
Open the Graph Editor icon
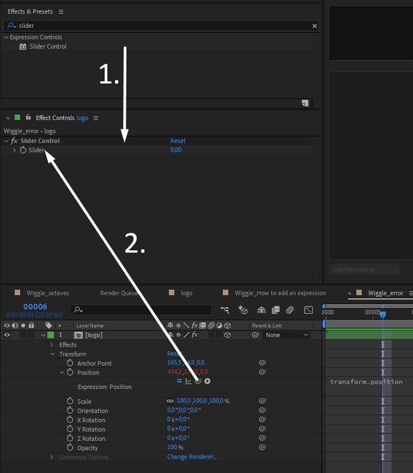click(x=308, y=310)
